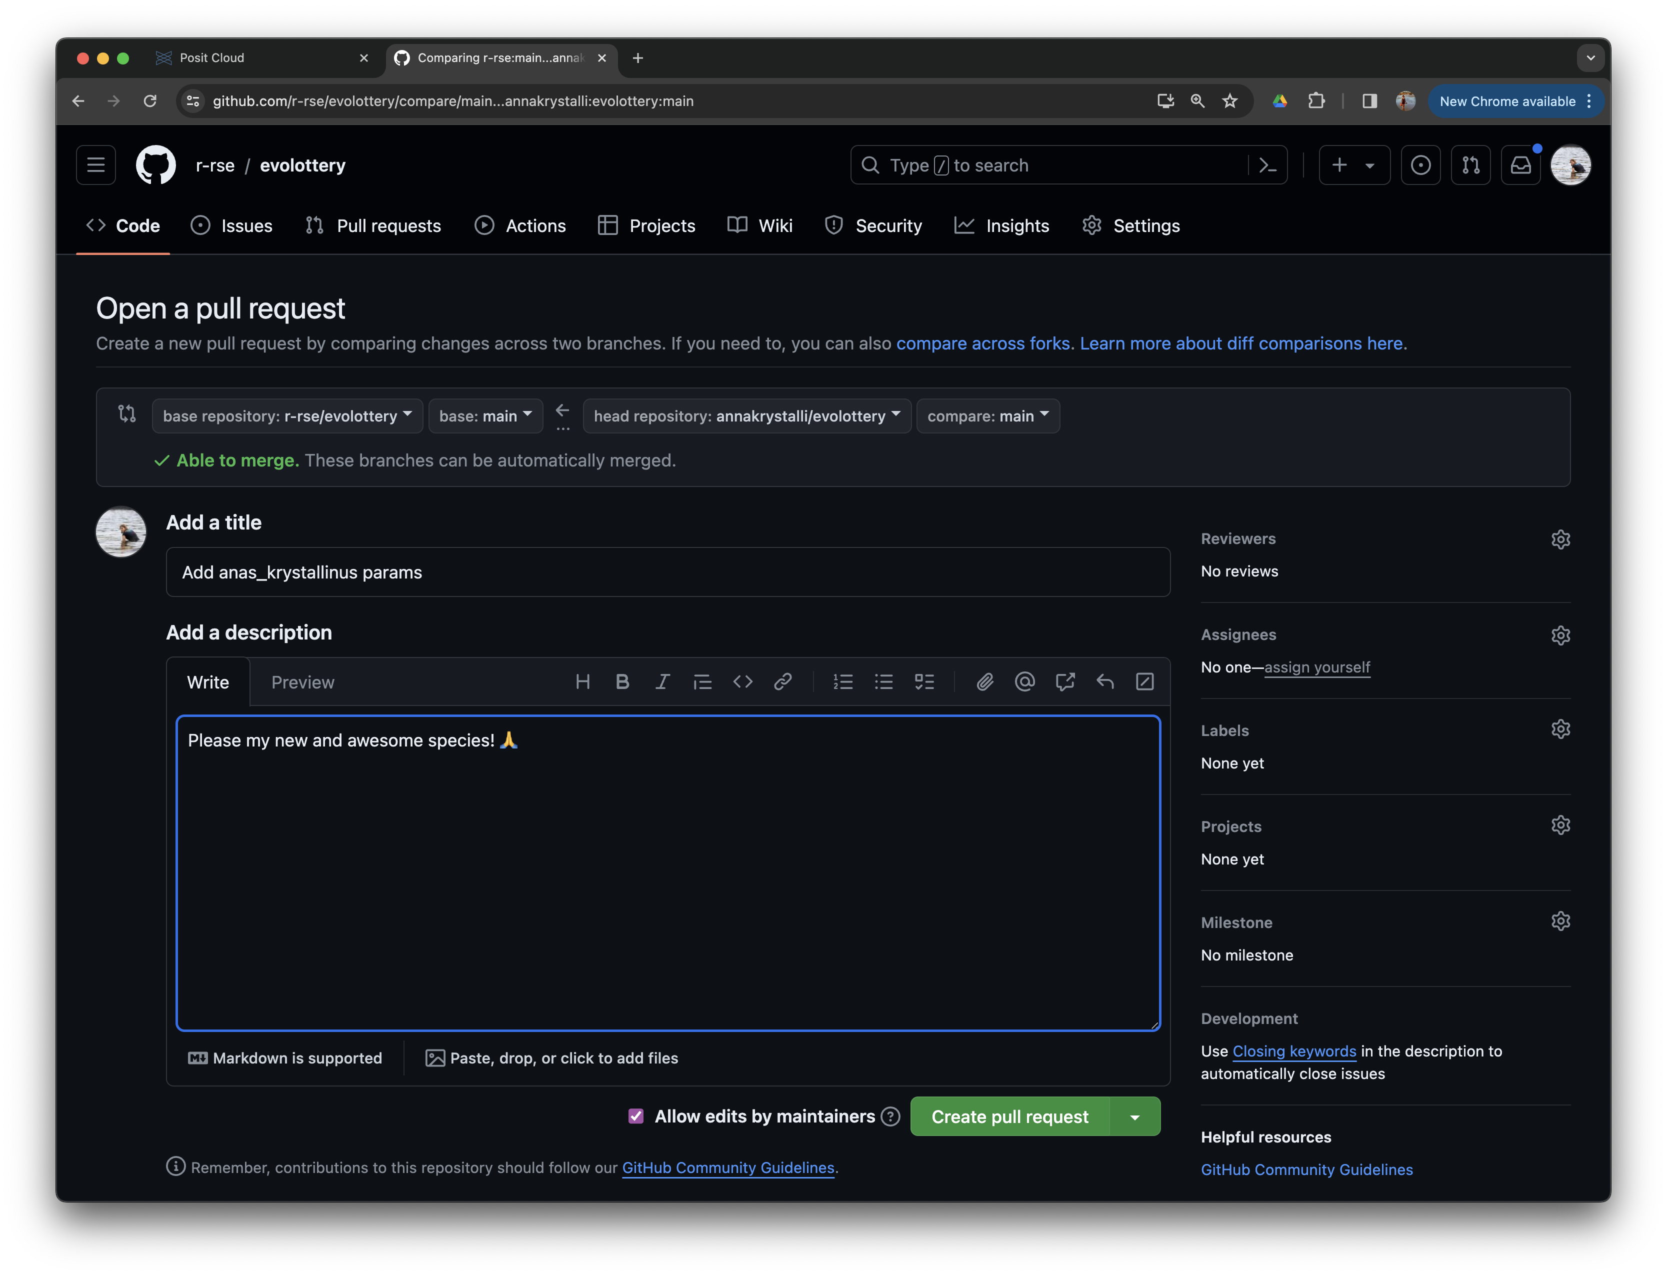Open the Create pull request options arrow
1667x1276 pixels.
point(1134,1116)
